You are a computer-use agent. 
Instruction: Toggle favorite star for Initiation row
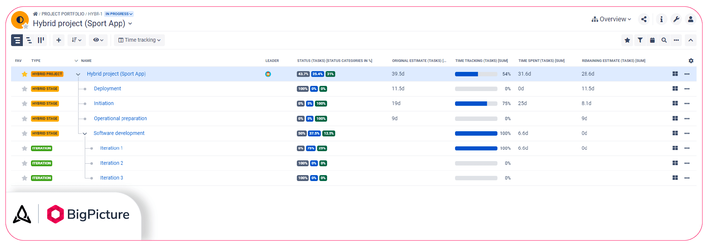24,104
